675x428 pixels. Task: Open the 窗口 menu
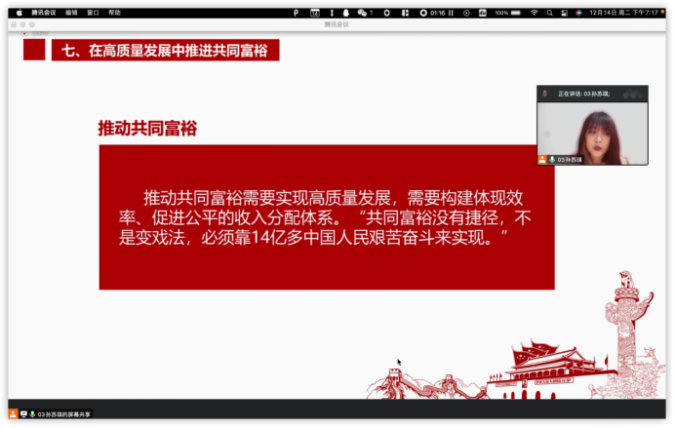click(93, 13)
